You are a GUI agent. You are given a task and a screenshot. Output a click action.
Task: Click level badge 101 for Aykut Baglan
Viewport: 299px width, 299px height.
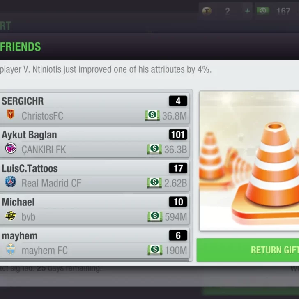pyautogui.click(x=178, y=134)
